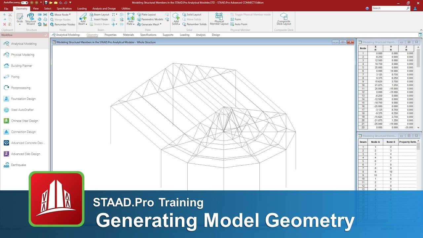The height and width of the screenshot is (238, 423).
Task: Click Renumber Solids
Action: pos(194,24)
